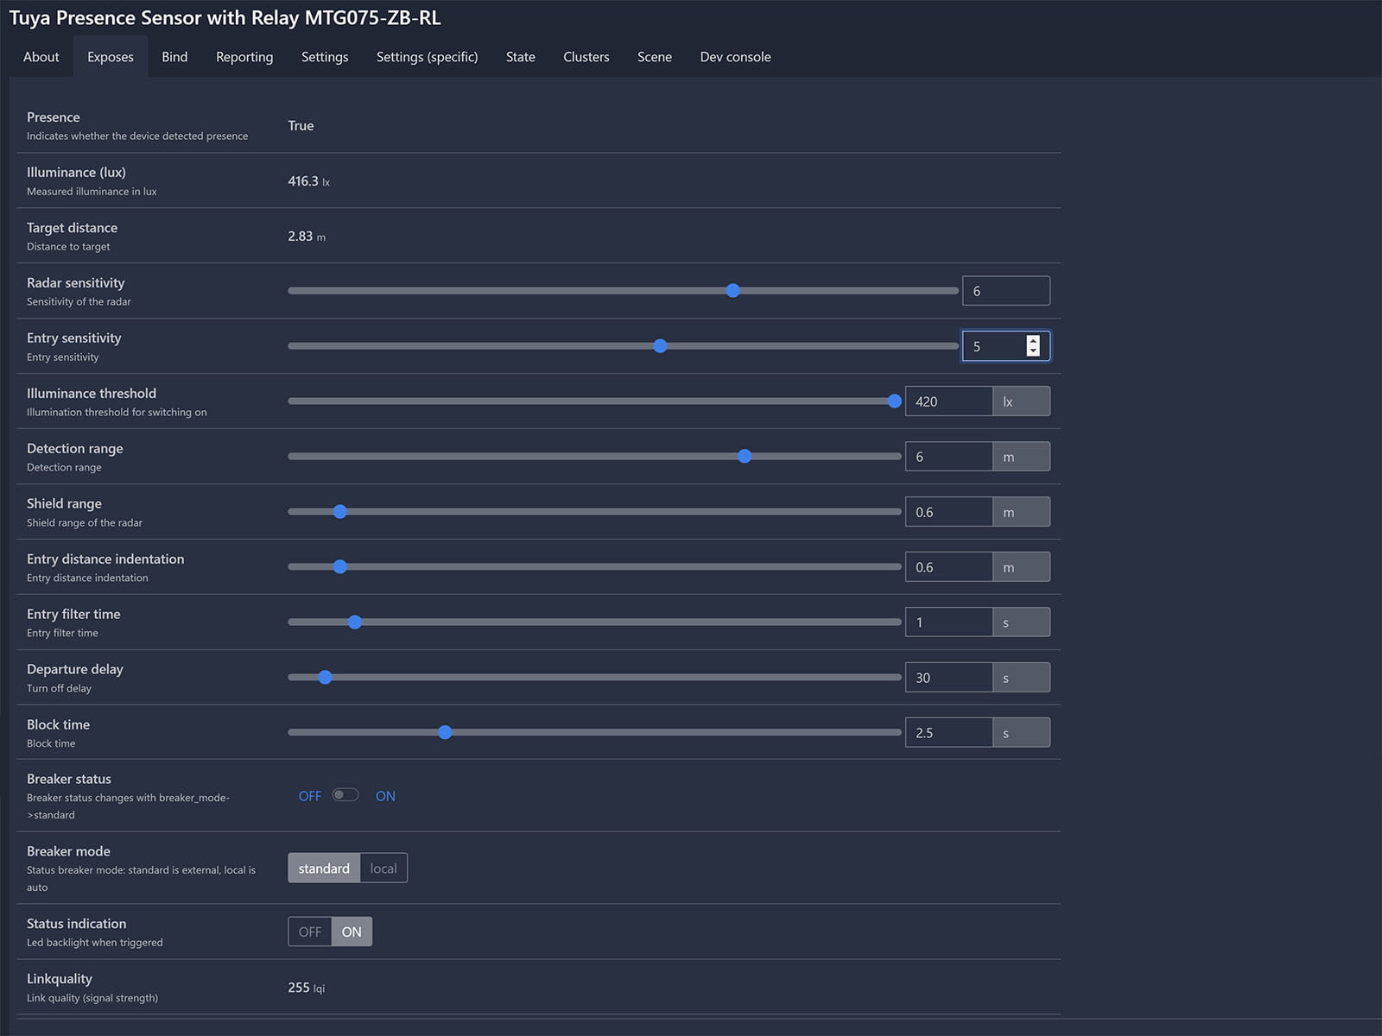Click the Entry distance indentation slider handle
Viewport: 1382px width, 1036px height.
coord(340,567)
